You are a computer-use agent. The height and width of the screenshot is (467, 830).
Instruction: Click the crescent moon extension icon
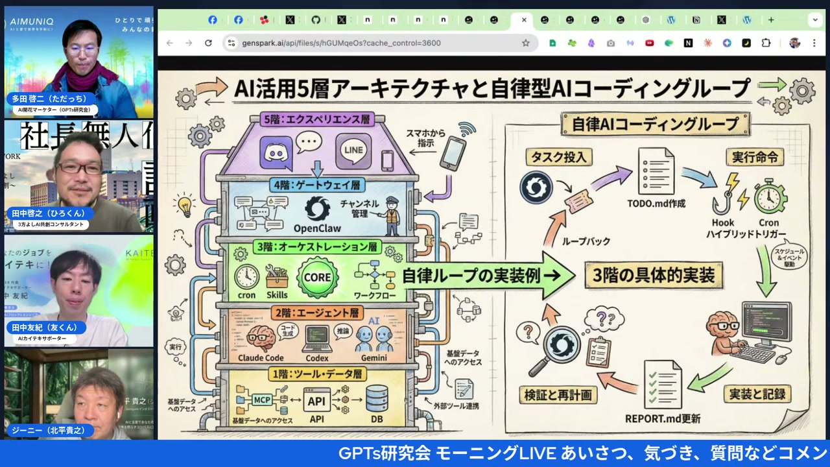pyautogui.click(x=746, y=43)
